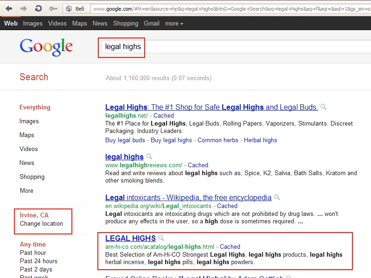Viewport: 371px width, 278px height.
Task: Open Cached link for Wikipedia result
Action: (227, 206)
